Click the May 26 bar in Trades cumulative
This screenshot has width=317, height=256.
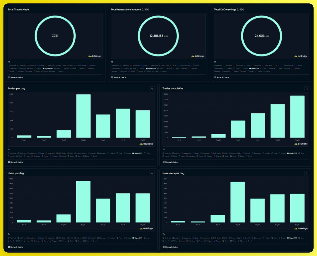pos(297,117)
